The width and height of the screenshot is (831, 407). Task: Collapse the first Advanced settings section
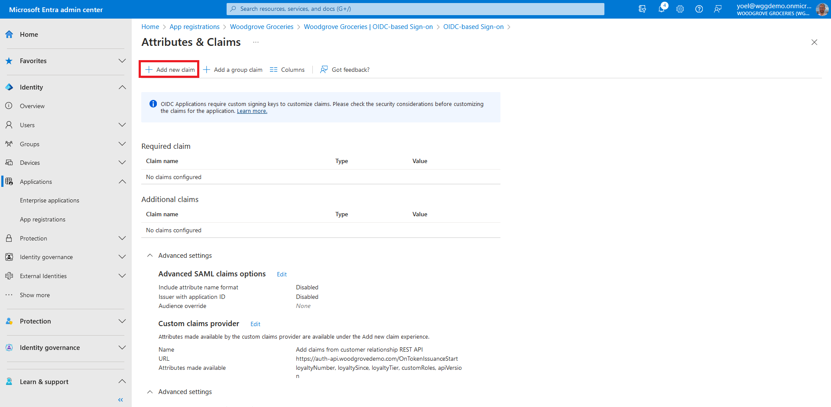click(150, 256)
